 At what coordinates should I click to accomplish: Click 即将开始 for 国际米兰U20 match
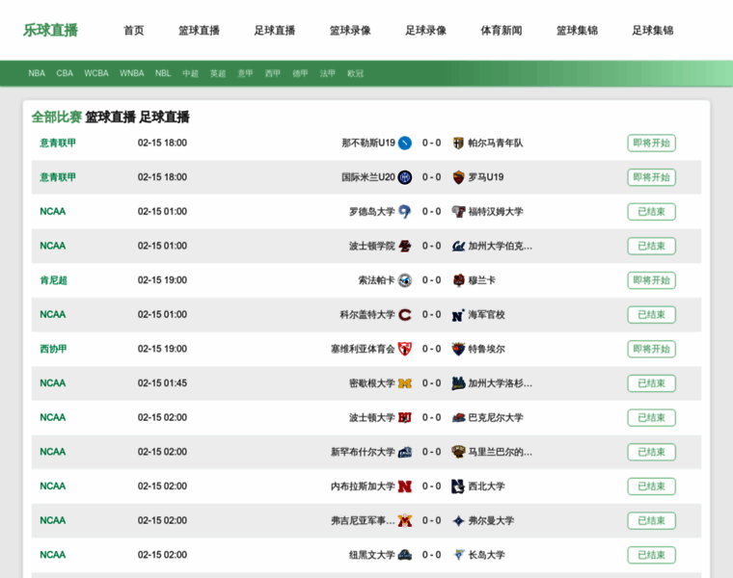(x=651, y=177)
